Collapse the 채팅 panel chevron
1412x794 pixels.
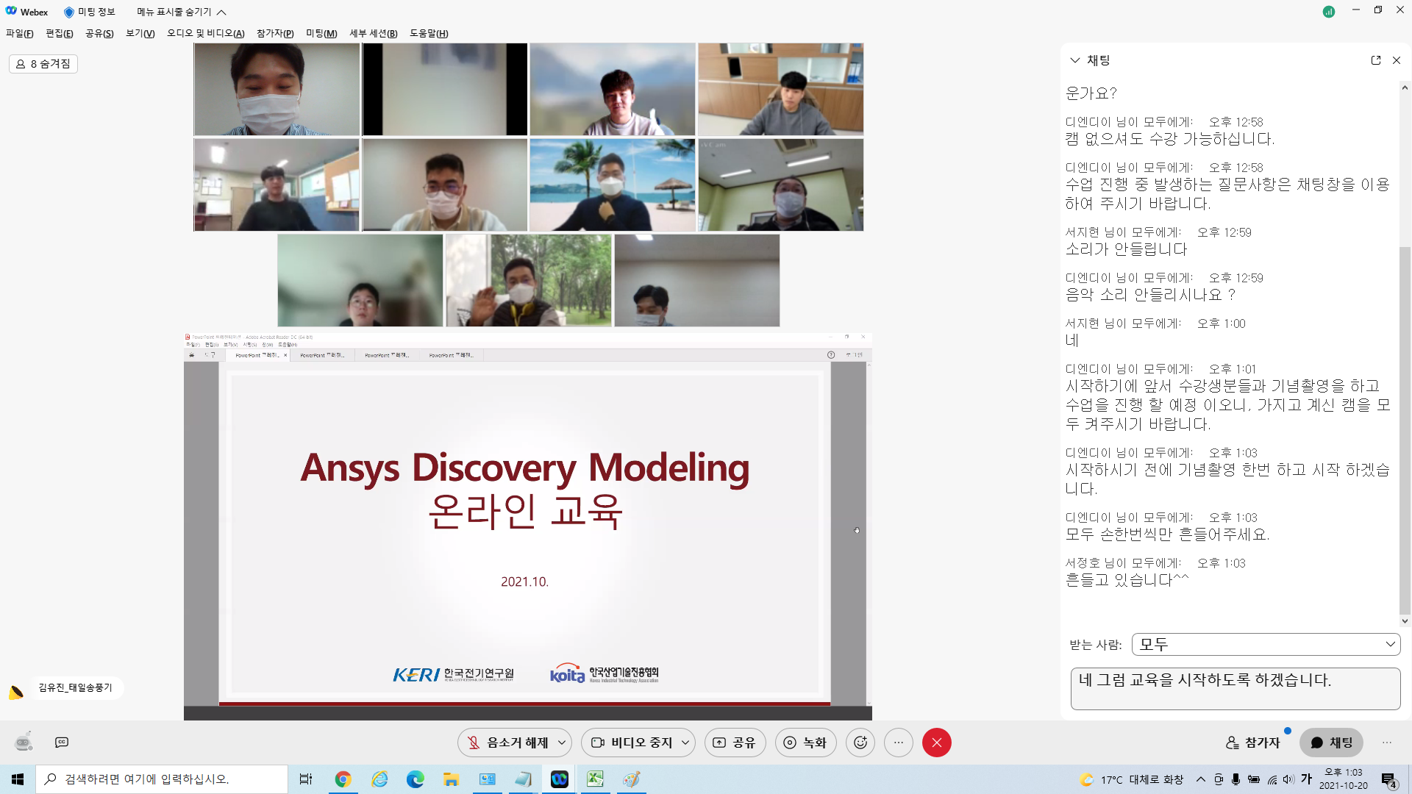click(x=1075, y=60)
